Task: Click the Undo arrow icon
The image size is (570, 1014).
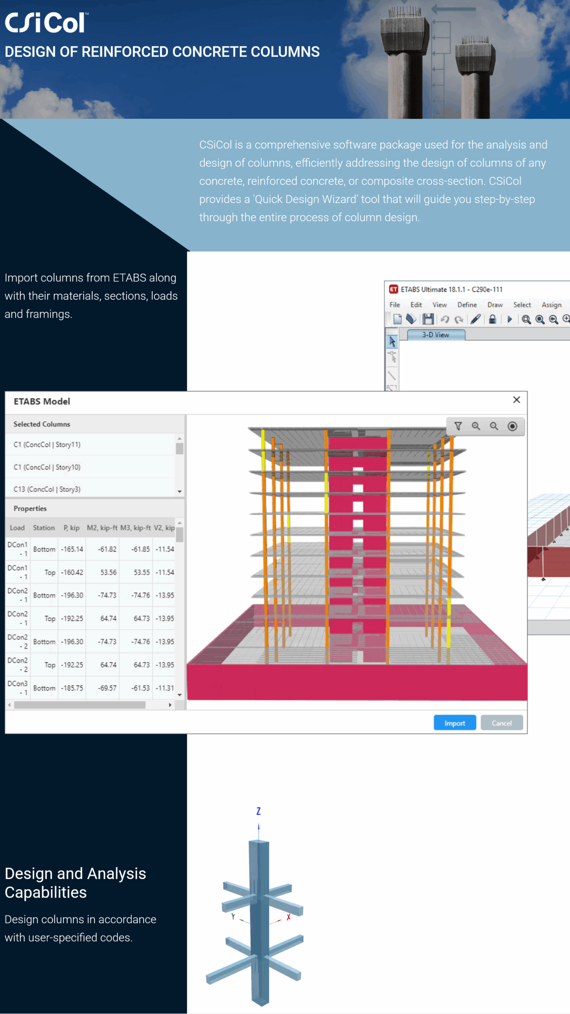Action: [x=445, y=319]
